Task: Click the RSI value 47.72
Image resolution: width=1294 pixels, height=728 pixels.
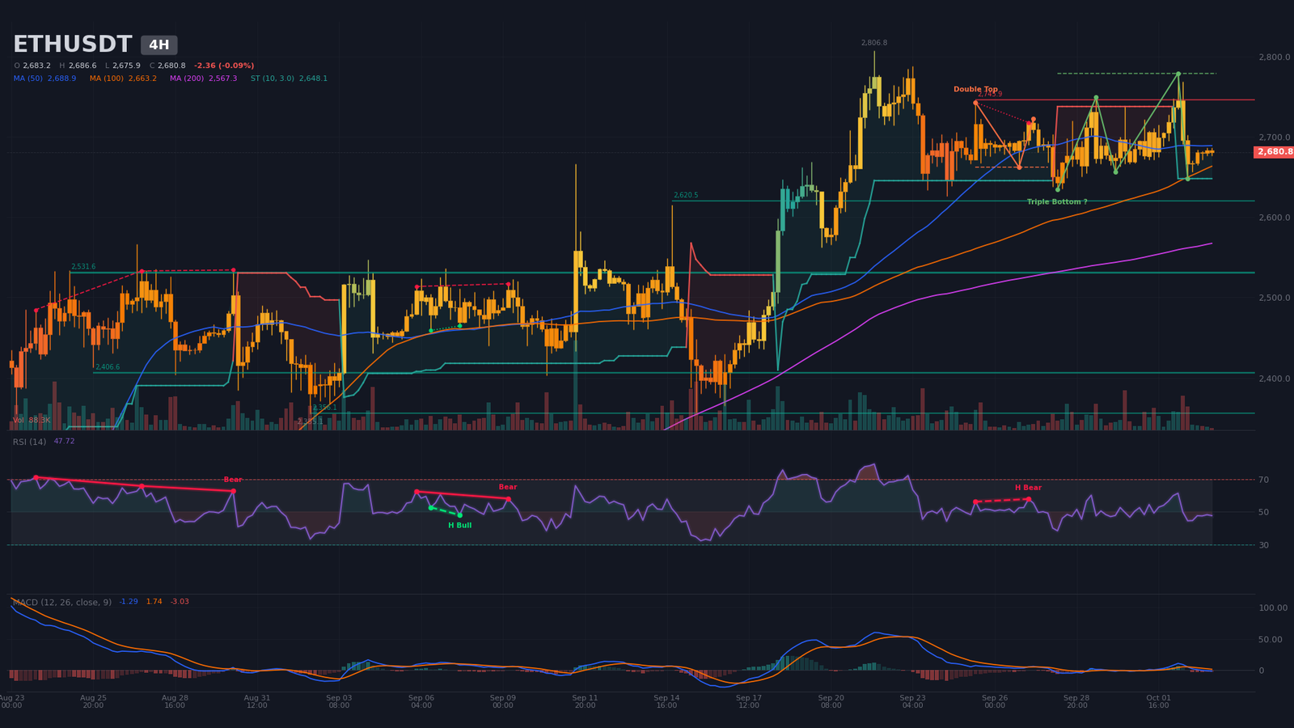Action: (x=64, y=442)
